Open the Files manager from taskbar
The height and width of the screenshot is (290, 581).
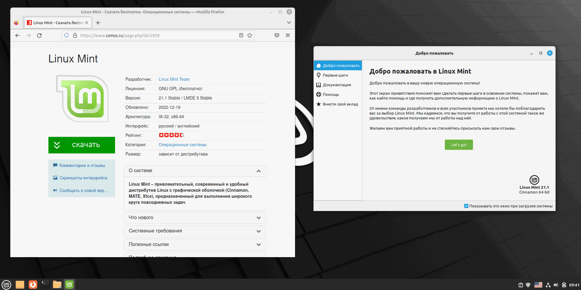click(57, 285)
